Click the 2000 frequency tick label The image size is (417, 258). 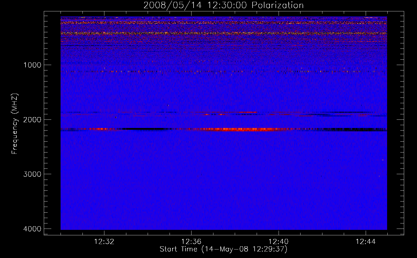pos(32,119)
